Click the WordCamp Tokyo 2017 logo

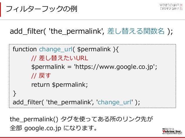tap(171, 7)
